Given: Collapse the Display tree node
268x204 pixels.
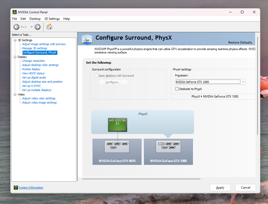Looking at the screenshot, I should (15, 57).
